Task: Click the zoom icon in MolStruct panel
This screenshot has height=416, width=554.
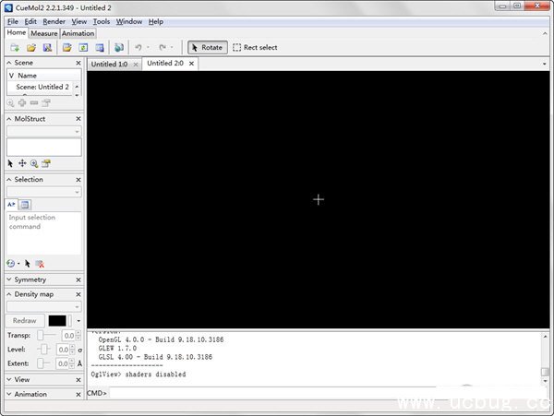Action: 34,163
